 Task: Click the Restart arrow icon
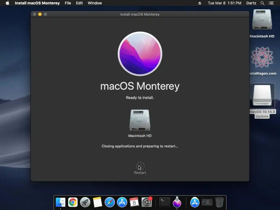coord(140,166)
